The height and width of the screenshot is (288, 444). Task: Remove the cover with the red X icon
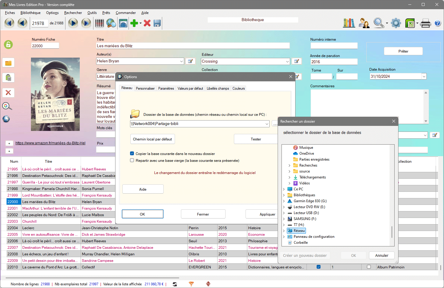tap(8, 93)
